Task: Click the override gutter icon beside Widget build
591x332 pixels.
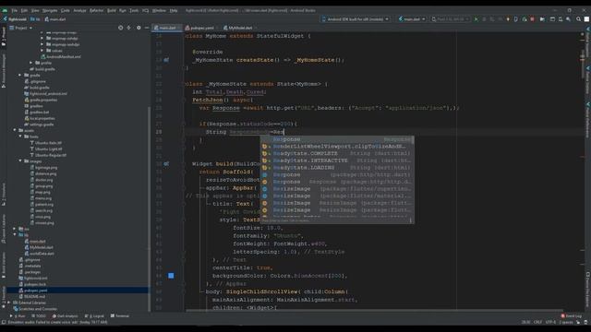Action: [x=166, y=164]
